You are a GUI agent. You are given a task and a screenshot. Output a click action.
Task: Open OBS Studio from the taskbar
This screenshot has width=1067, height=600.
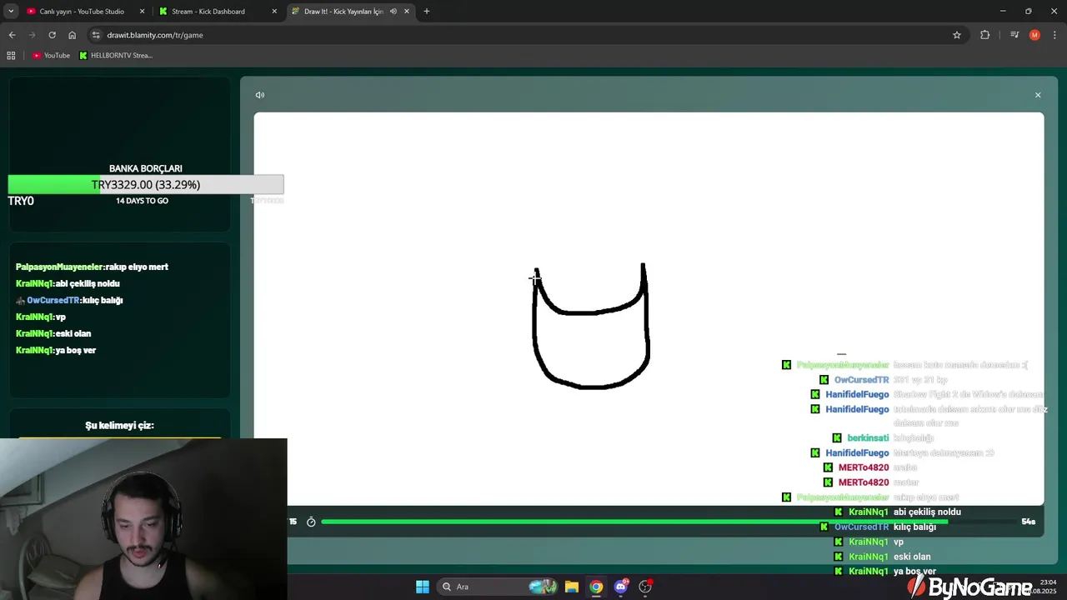[645, 587]
